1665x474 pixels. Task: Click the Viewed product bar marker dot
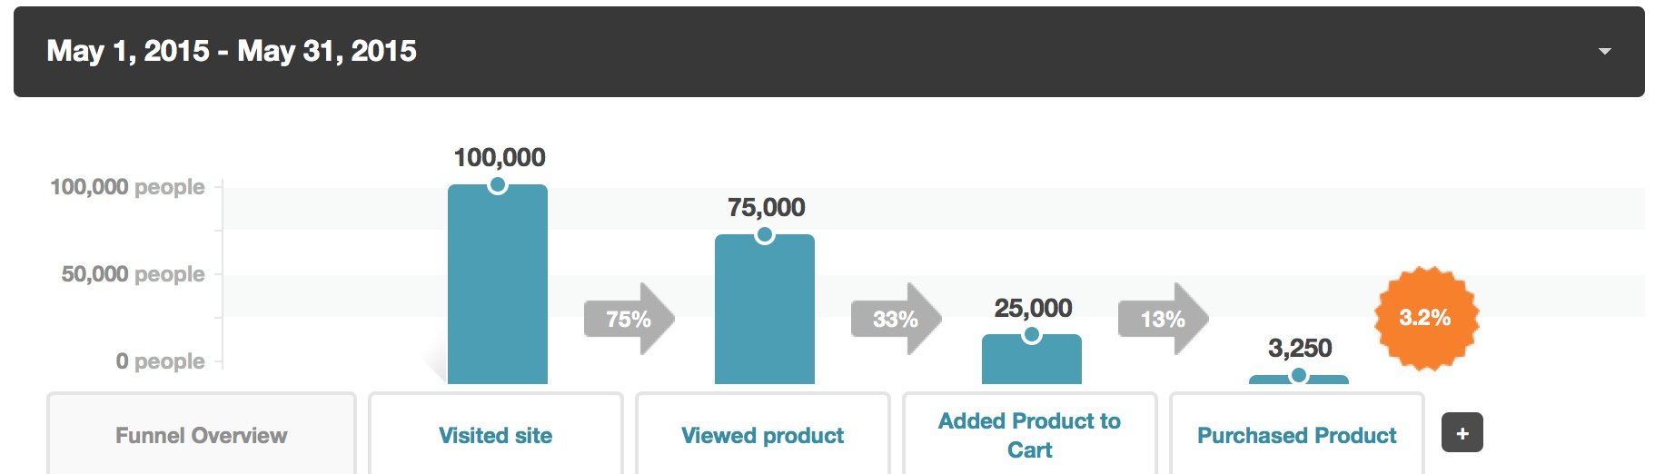coord(765,235)
